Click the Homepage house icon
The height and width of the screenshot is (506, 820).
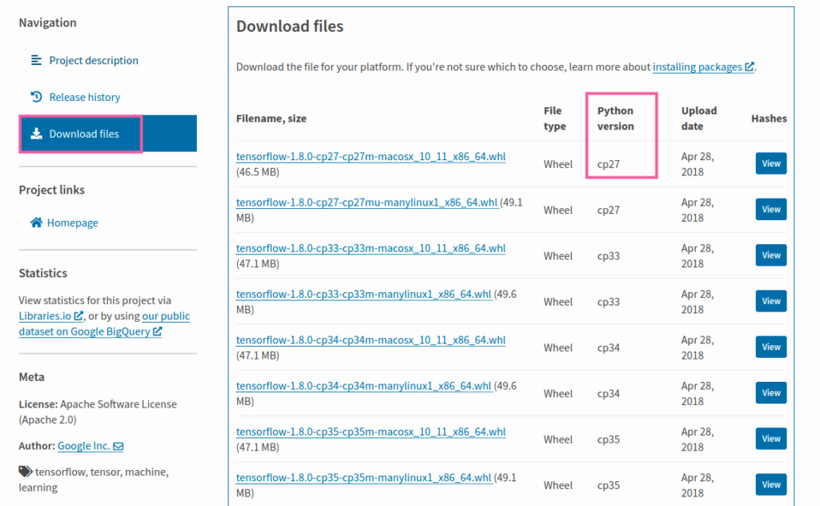[x=36, y=223]
